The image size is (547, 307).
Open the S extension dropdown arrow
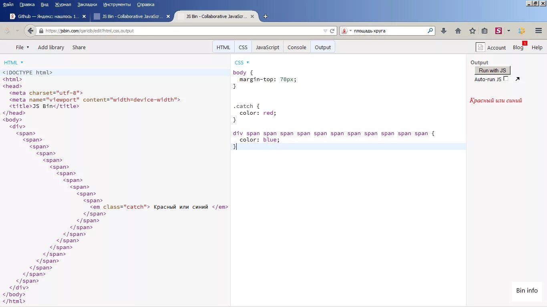pyautogui.click(x=509, y=31)
